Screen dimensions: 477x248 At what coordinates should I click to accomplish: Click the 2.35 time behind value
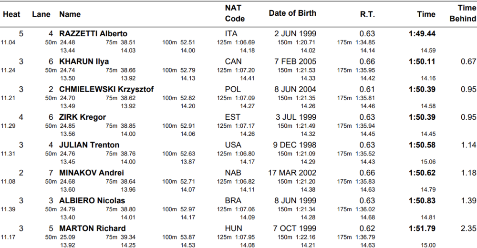point(468,228)
